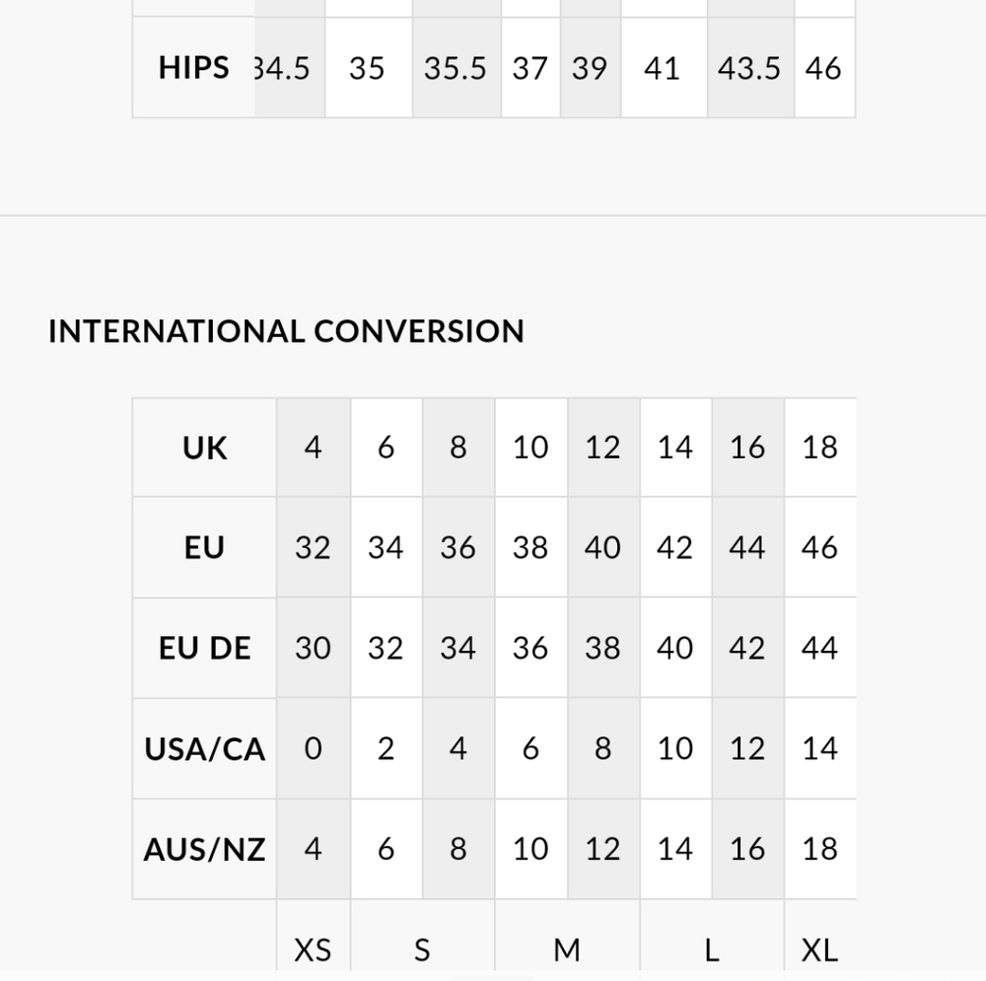This screenshot has width=986, height=981.
Task: Click the EU DE row label
Action: pos(205,649)
